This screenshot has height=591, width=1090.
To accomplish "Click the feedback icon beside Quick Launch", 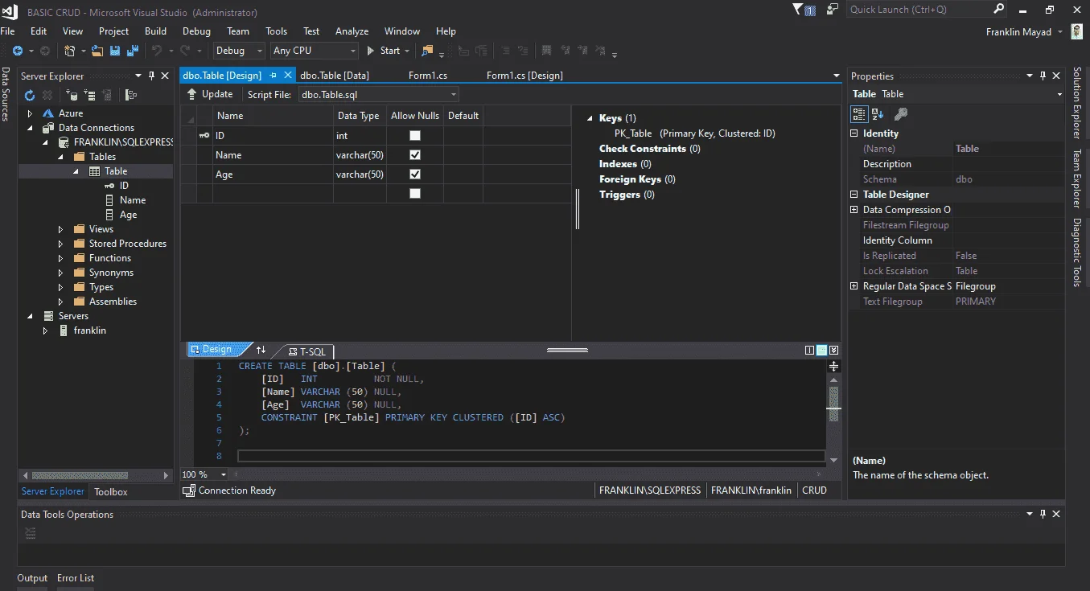I will point(832,10).
